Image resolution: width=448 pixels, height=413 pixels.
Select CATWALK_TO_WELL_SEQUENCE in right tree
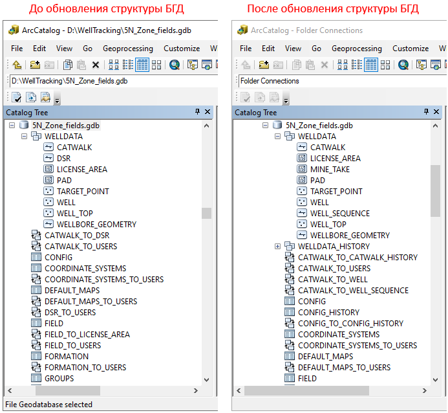click(353, 291)
